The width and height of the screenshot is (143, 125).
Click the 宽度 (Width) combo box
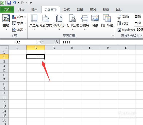tap(138, 17)
